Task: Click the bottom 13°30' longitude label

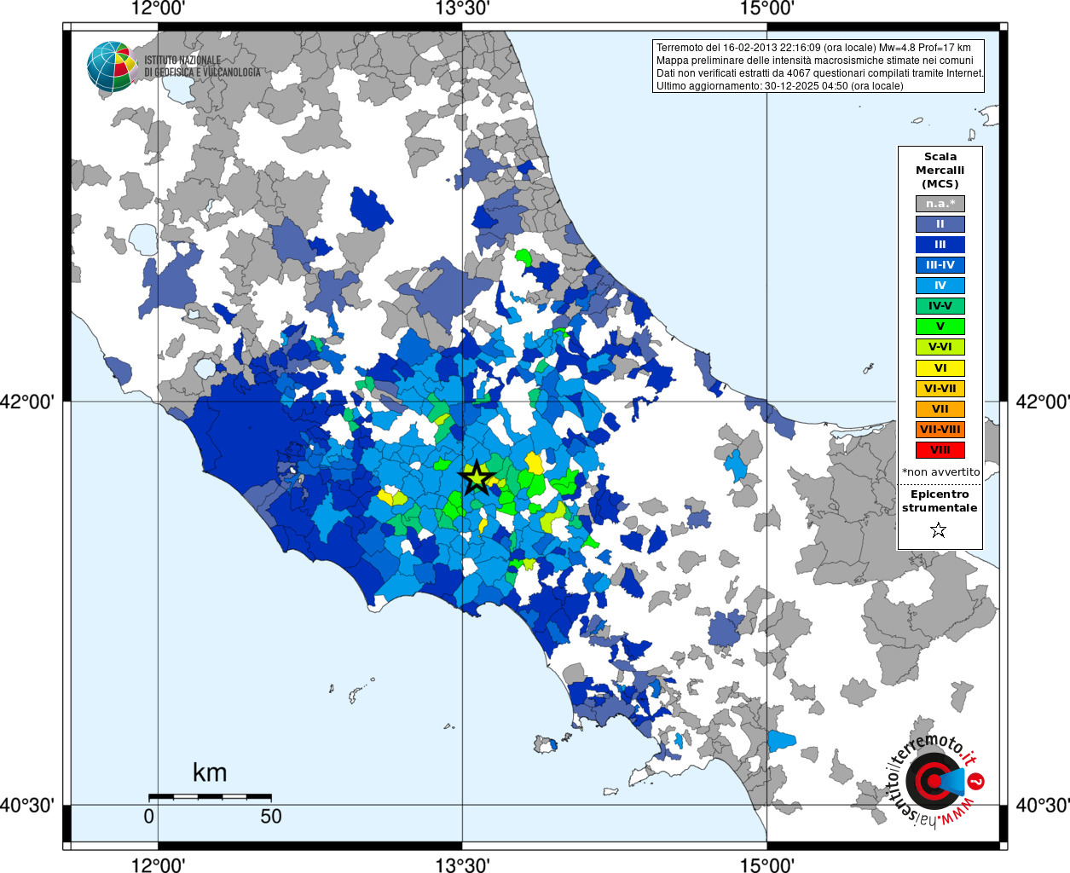Action: click(462, 864)
